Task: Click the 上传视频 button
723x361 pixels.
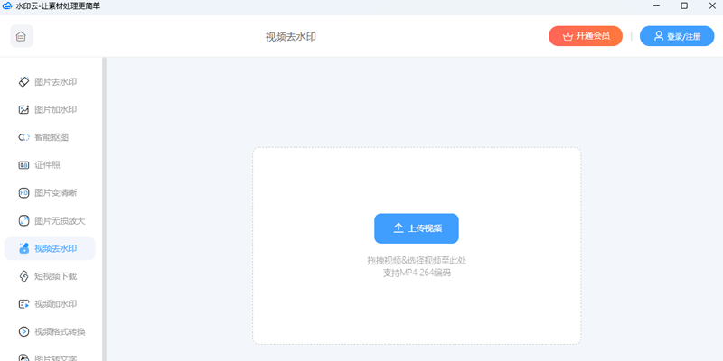Action: coord(417,228)
